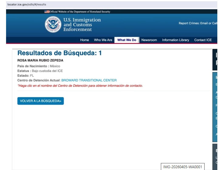
Task: Select the What We Do tab
Action: coord(127,40)
